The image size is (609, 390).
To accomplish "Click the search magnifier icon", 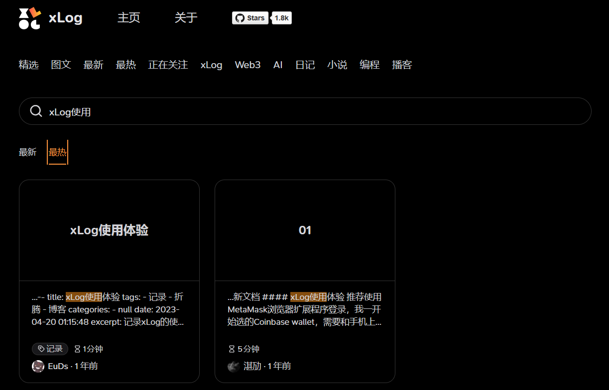I will click(x=36, y=111).
